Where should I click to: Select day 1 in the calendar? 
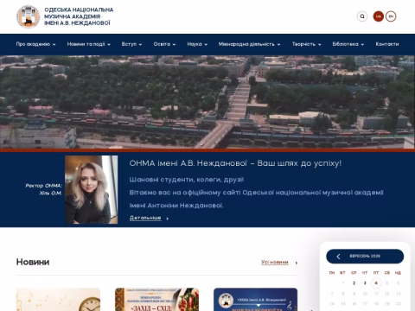pos(343,283)
